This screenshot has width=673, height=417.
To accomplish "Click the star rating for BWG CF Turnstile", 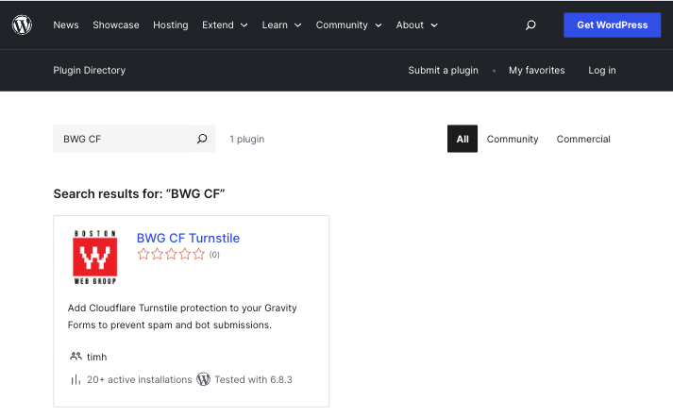I will [x=171, y=255].
